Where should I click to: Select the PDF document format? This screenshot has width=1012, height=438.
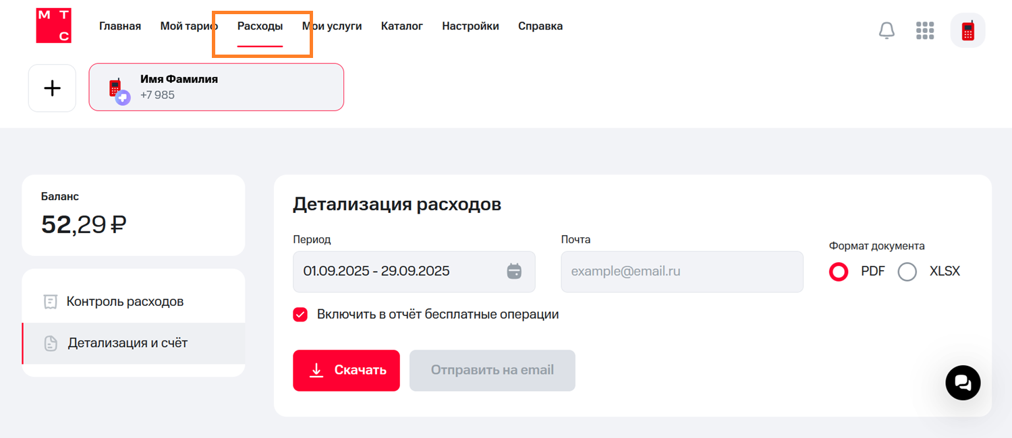point(838,272)
